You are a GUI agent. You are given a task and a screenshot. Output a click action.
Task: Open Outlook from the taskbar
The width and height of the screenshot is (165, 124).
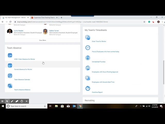pos(74,106)
